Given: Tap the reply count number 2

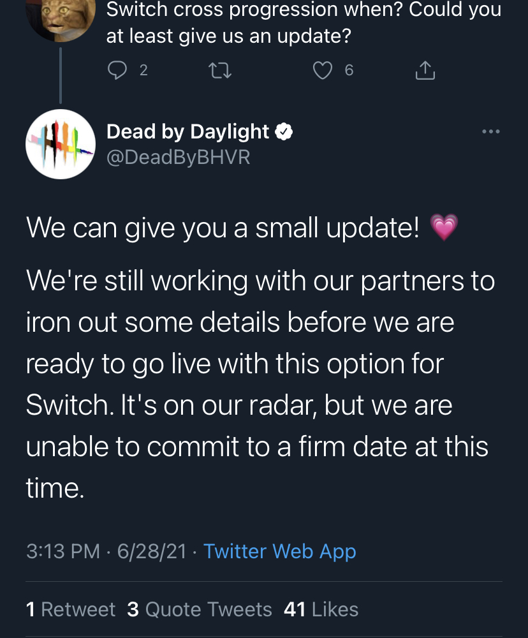Looking at the screenshot, I should pos(143,70).
